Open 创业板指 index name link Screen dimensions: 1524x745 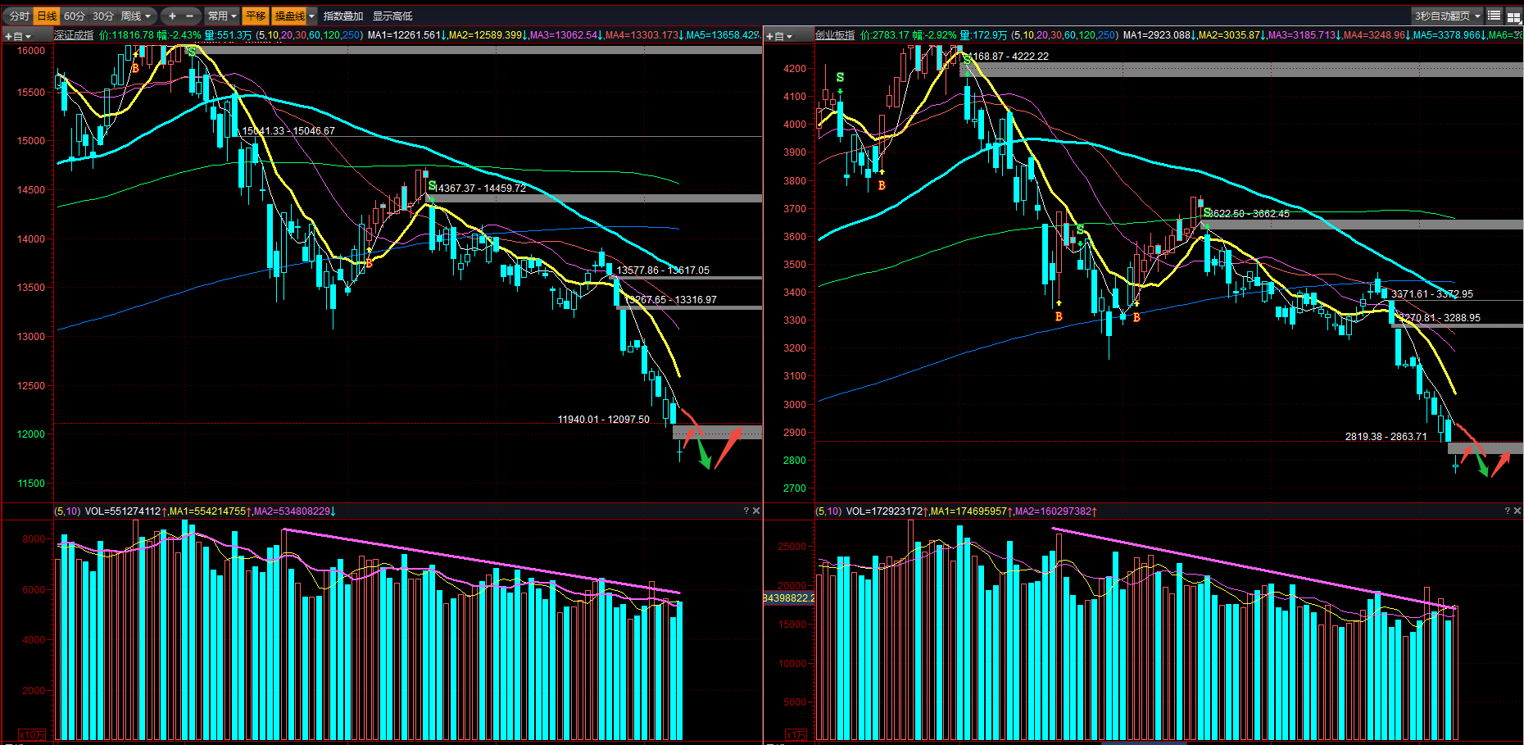coord(835,35)
